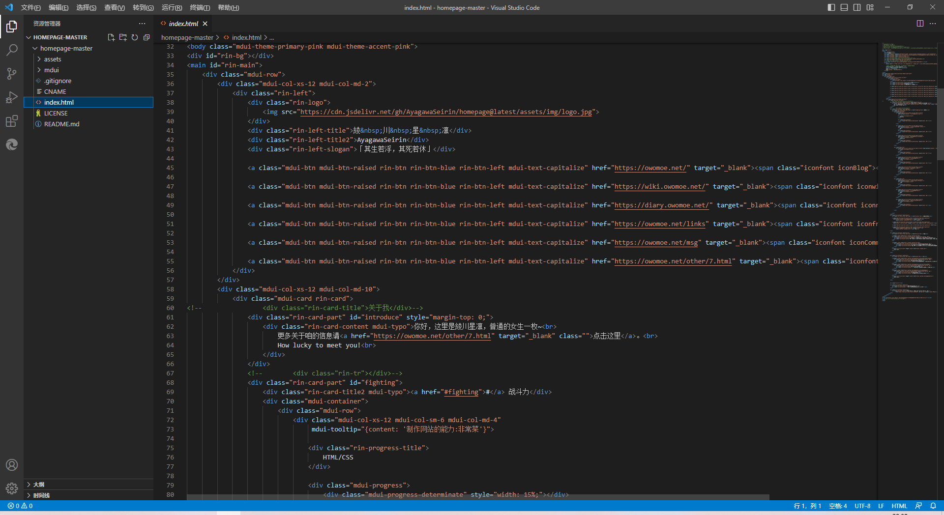Open the Explorer view in activity bar
Image resolution: width=944 pixels, height=515 pixels.
pyautogui.click(x=12, y=26)
